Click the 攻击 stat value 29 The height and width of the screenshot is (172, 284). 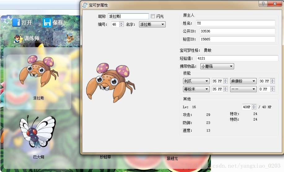tap(208, 115)
